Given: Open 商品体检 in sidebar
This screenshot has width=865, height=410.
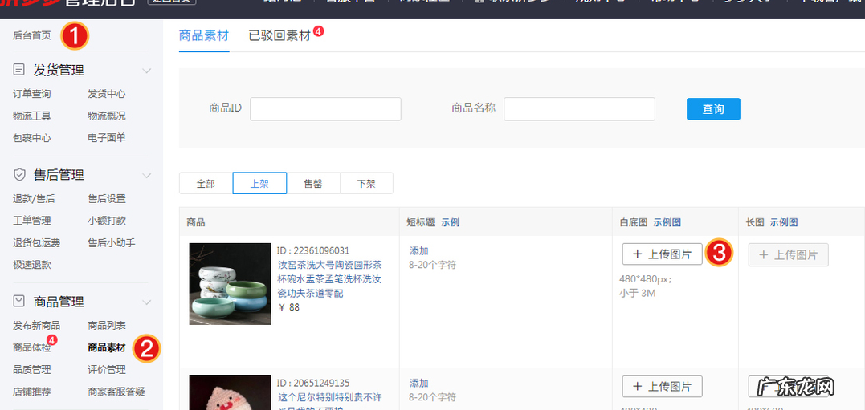Looking at the screenshot, I should 32,347.
